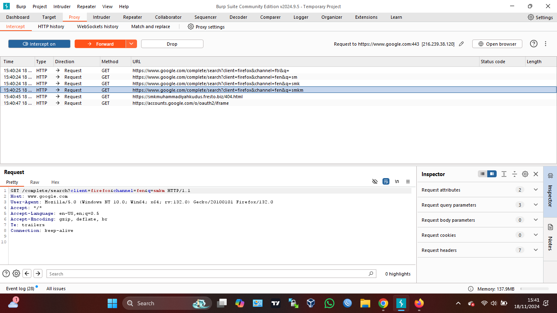Select the request row ending q=smk
The width and height of the screenshot is (557, 313).
click(x=278, y=84)
